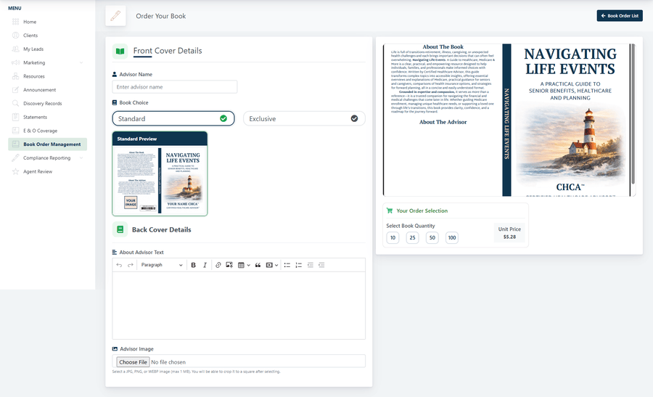Go to Home in the menu
The height and width of the screenshot is (397, 653).
(x=30, y=22)
